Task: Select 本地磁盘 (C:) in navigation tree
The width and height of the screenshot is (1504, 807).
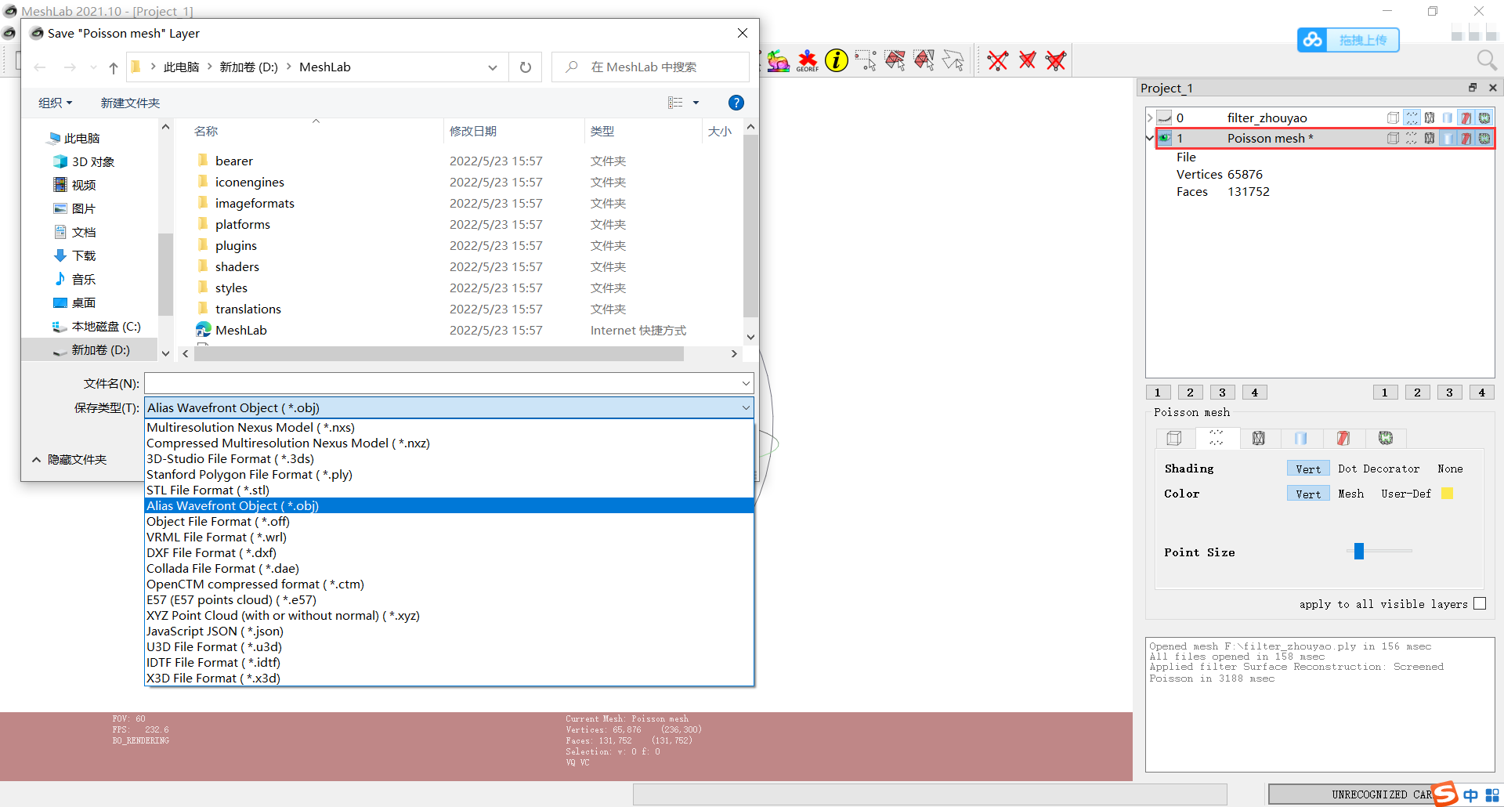Action: tap(97, 326)
